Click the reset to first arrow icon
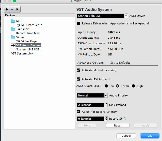Image resolution: width=162 pixels, height=141 pixels. [17, 9]
